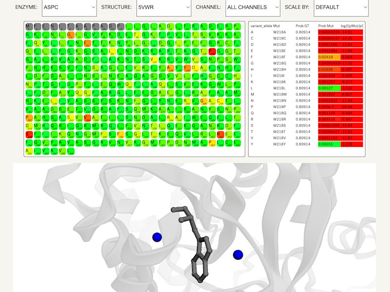
Task: Select the orange P 287 residue cell
Action: 29,118
